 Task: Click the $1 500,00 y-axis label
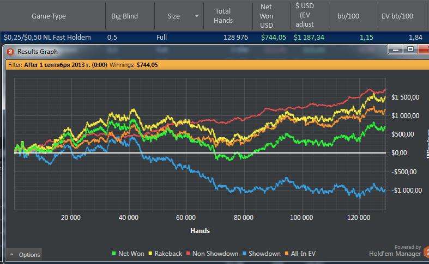click(405, 97)
